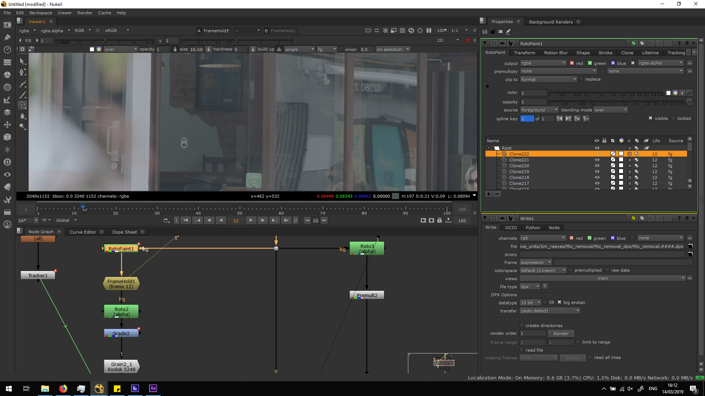
Task: Click the Play forward button
Action: click(x=251, y=220)
